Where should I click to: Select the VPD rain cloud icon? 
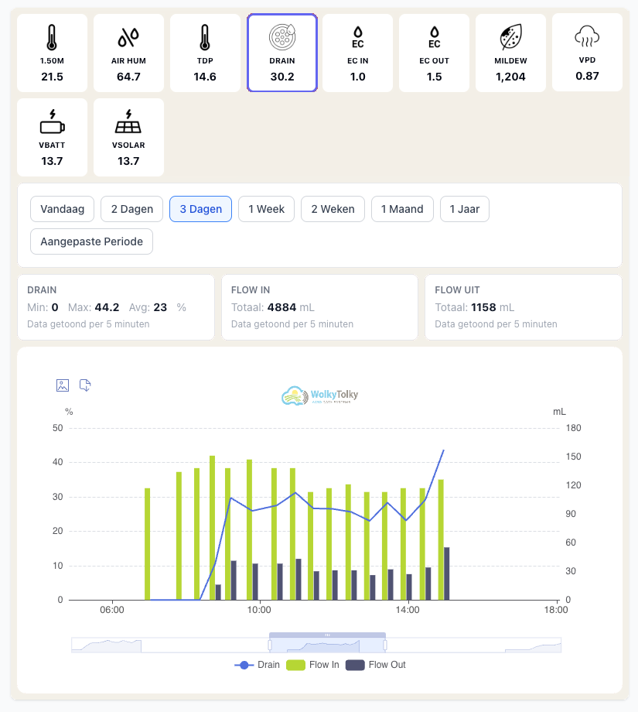coord(587,36)
